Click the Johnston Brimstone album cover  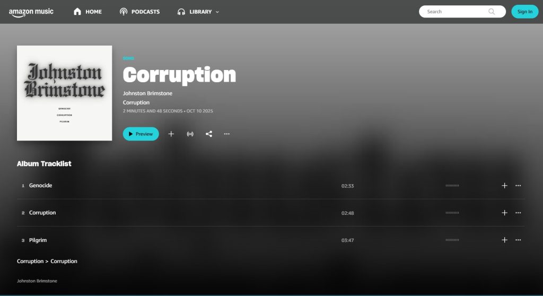pos(64,93)
